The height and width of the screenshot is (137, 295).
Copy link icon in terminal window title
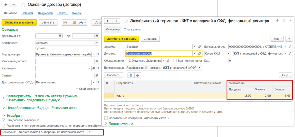277,21
